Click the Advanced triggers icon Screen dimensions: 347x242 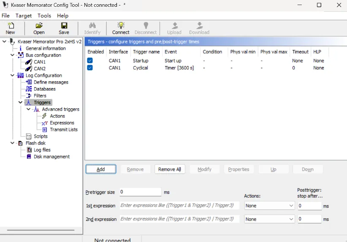[37, 109]
